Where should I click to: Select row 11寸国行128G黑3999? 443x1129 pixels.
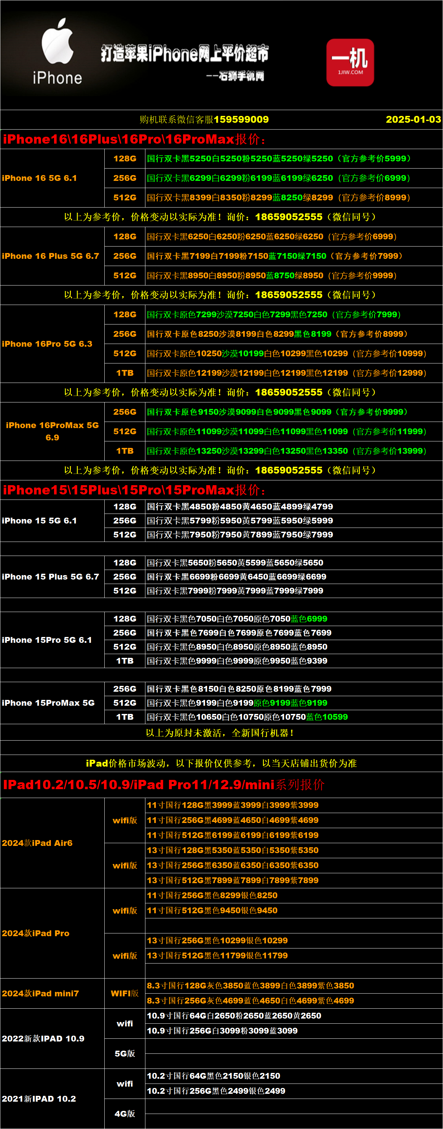click(x=294, y=805)
